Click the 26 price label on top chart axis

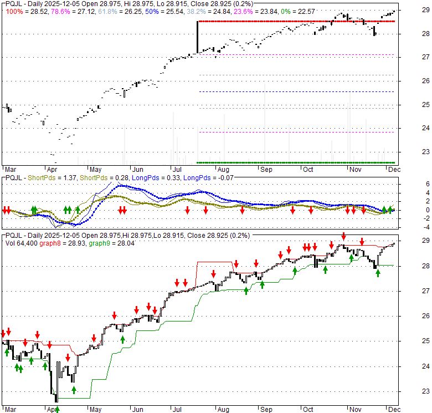[426, 81]
